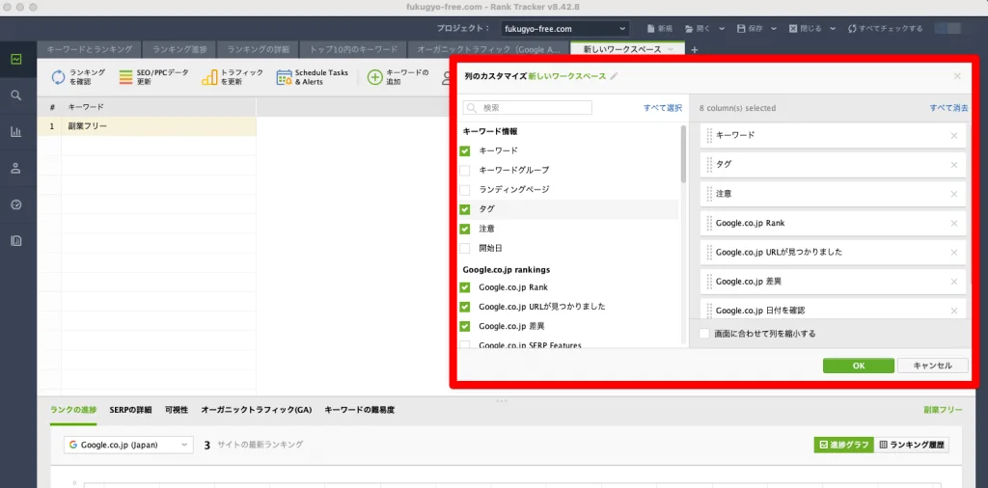Open the gauge icon in the left sidebar
This screenshot has width=988, height=488.
click(16, 204)
